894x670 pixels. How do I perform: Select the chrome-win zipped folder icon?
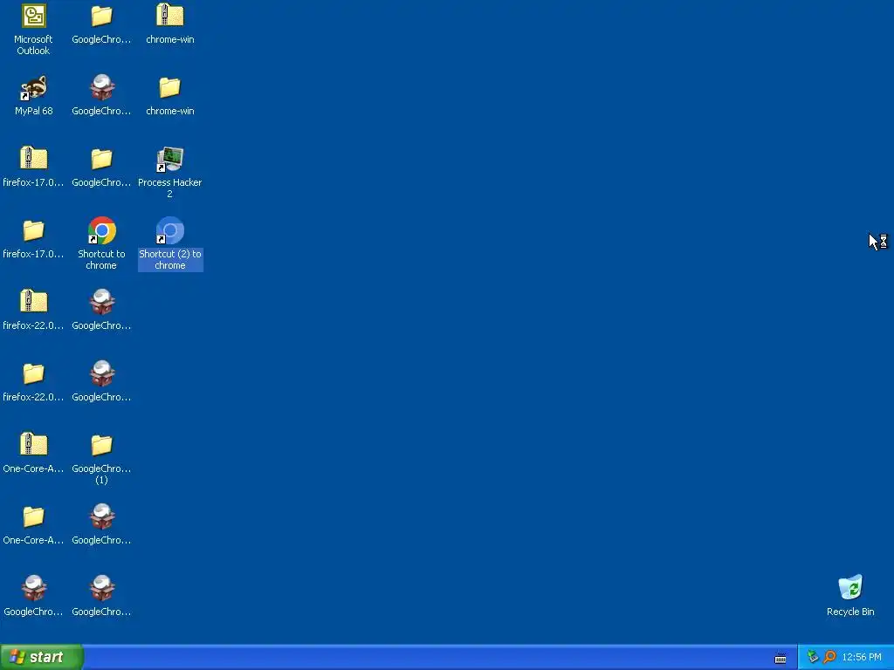click(170, 17)
